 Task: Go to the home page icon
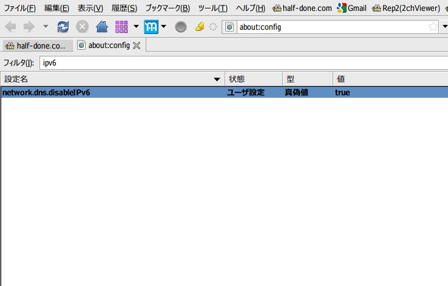point(102,27)
